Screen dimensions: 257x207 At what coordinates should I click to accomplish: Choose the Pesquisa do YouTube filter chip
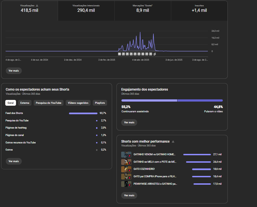pos(49,103)
